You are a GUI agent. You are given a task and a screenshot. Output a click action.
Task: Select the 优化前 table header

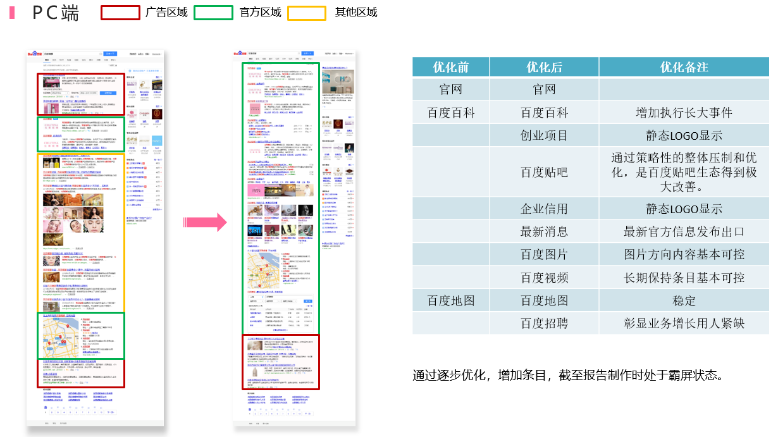(451, 67)
